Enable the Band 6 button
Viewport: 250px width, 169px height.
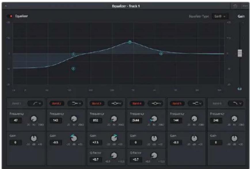click(217, 103)
